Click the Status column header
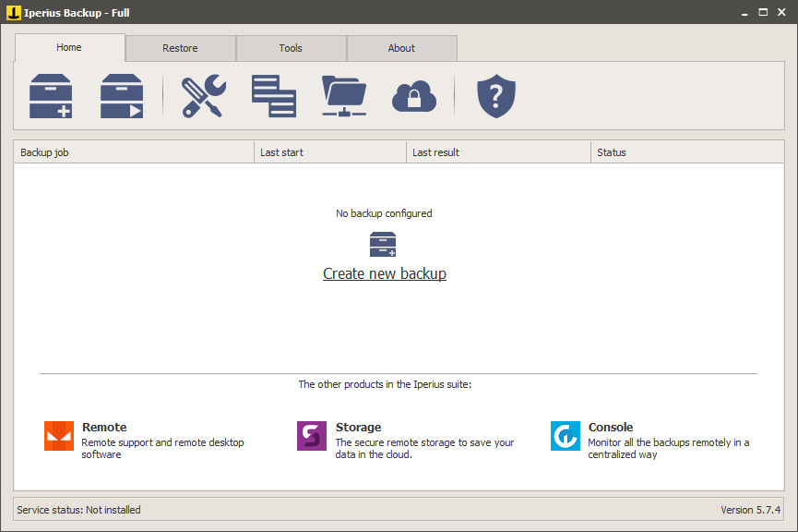This screenshot has height=532, width=798. pyautogui.click(x=687, y=152)
